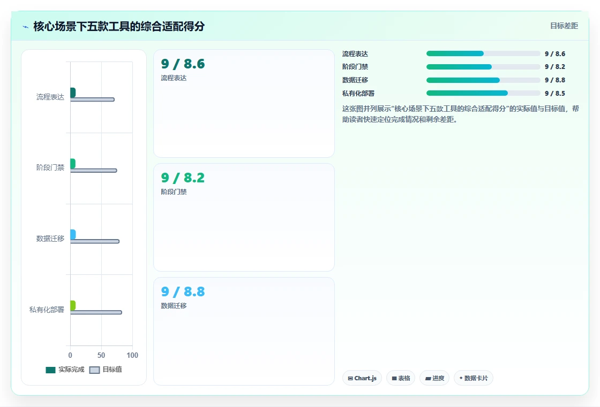Select the 数据卡片 tag

click(474, 378)
